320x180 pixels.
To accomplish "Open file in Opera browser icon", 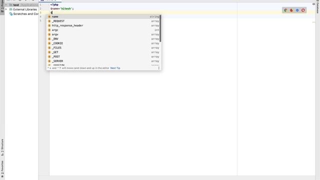I will [x=303, y=10].
